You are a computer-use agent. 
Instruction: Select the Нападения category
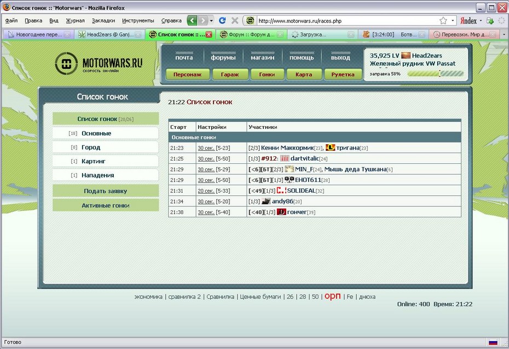106,175
